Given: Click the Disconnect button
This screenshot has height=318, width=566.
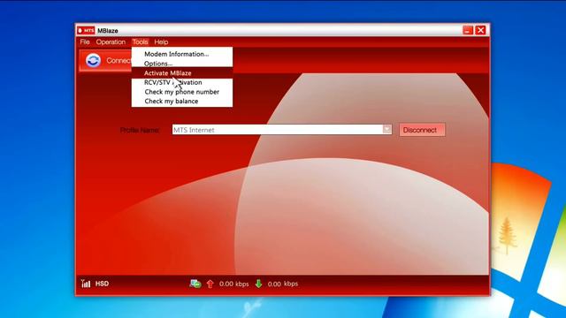Looking at the screenshot, I should click(422, 130).
